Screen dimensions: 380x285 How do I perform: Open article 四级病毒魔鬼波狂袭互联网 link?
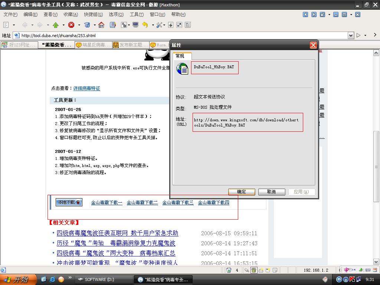click(117, 233)
